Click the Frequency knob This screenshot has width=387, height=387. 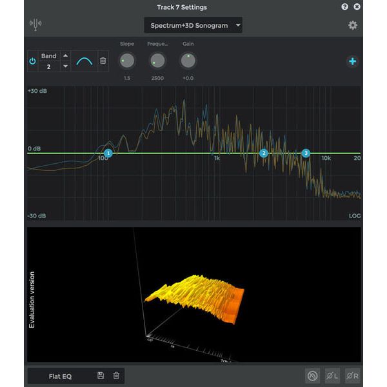point(157,61)
